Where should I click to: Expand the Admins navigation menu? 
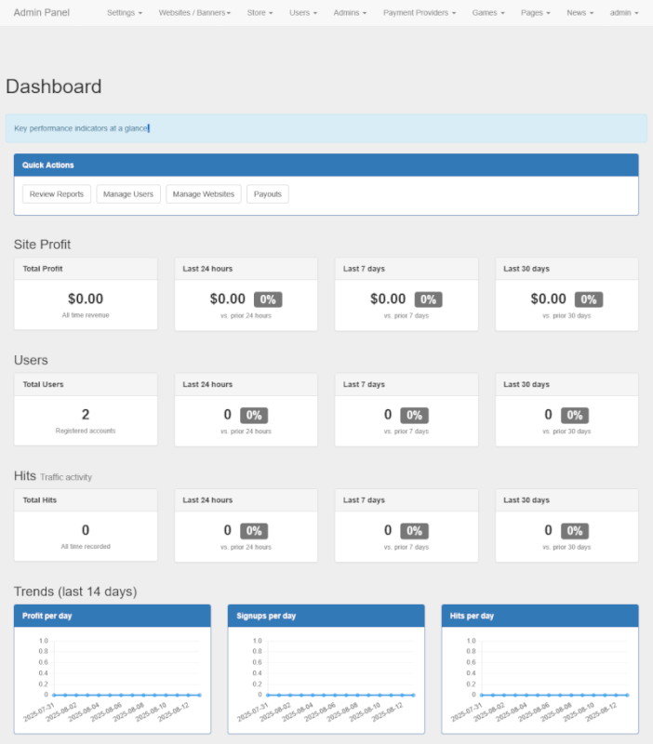[350, 14]
